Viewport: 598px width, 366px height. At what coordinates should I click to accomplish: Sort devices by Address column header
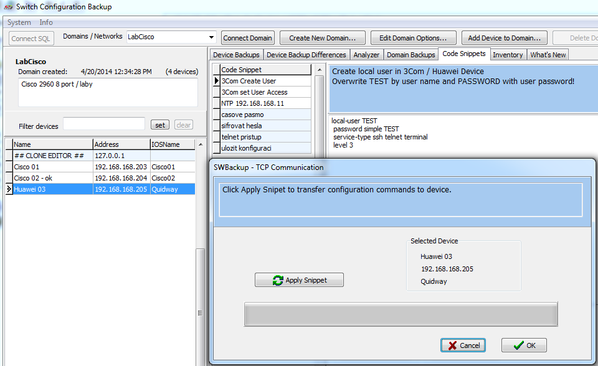point(121,144)
